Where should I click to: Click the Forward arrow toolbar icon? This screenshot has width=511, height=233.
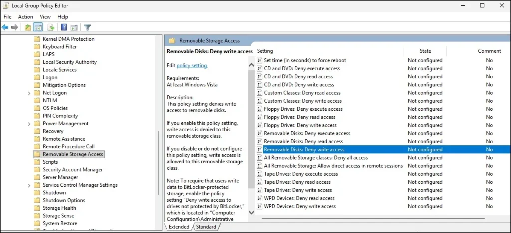coord(14,28)
